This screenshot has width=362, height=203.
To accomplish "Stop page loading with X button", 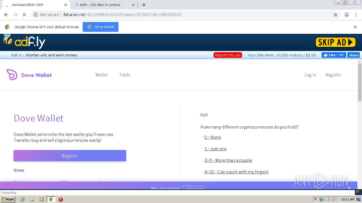I will coord(24,15).
